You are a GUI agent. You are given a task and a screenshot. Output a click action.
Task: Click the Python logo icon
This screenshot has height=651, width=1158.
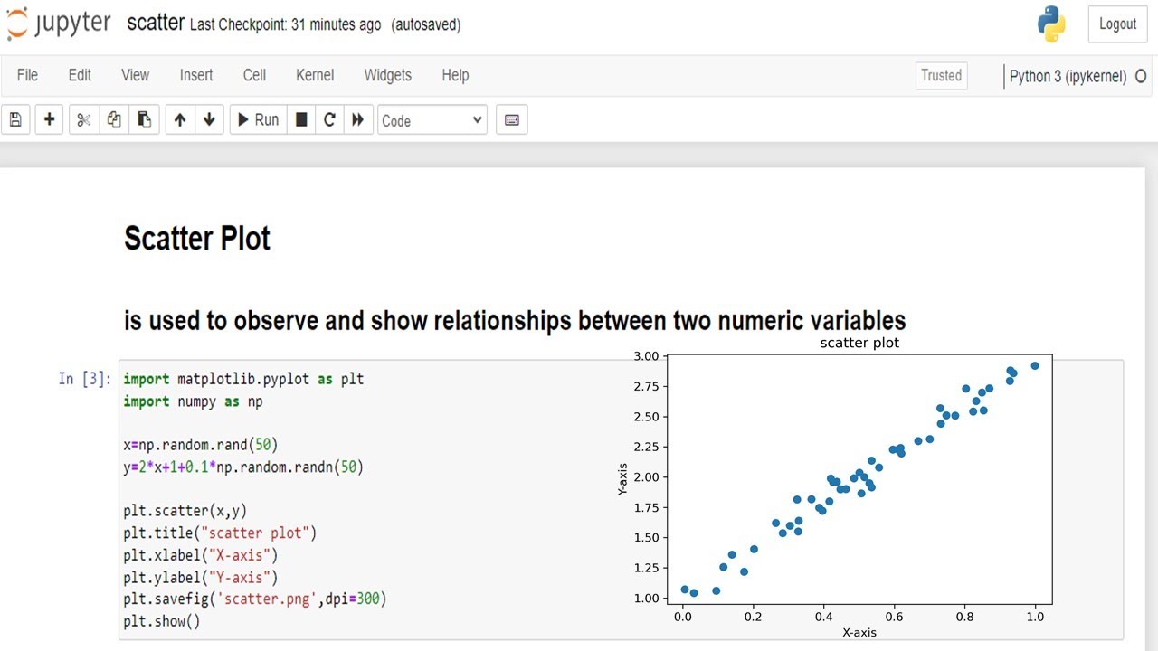(x=1051, y=24)
